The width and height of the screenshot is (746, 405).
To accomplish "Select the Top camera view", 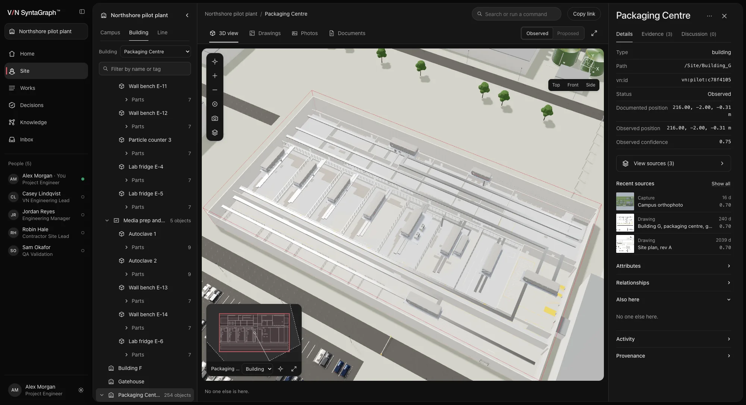I will pos(556,85).
